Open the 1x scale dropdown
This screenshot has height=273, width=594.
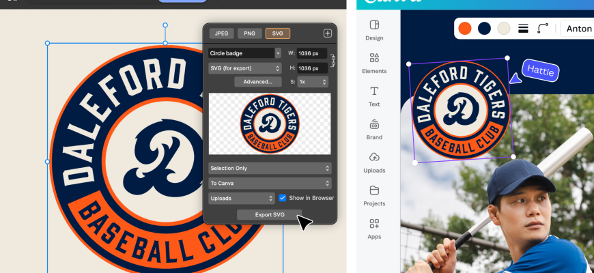click(313, 82)
